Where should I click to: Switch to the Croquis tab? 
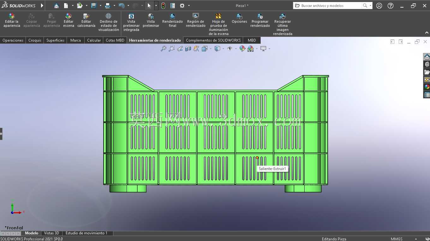(35, 40)
